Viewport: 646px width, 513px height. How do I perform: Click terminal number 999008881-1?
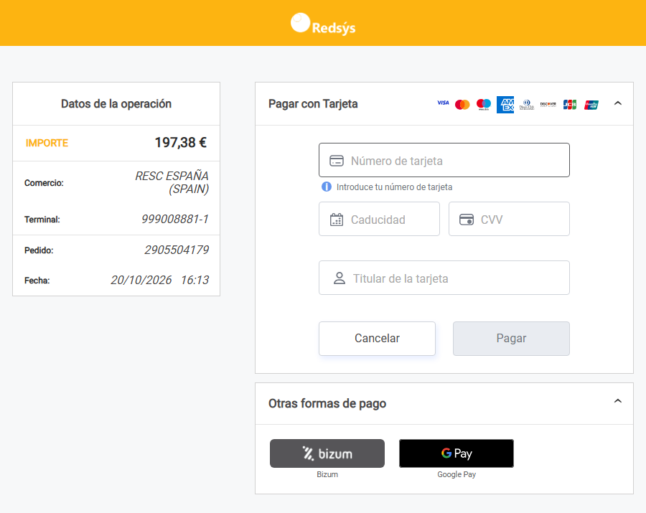pos(175,219)
